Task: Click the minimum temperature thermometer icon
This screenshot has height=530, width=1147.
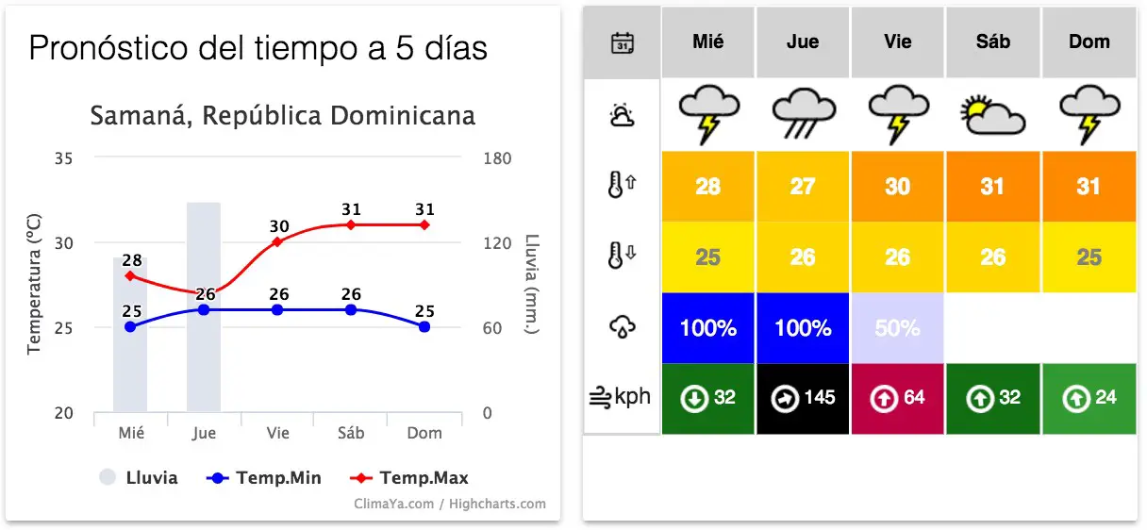Action: (622, 257)
